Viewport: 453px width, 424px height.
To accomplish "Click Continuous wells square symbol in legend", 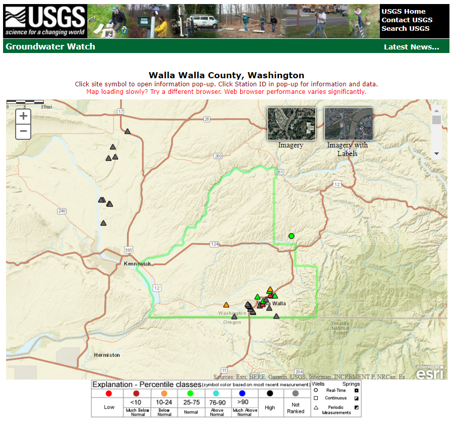I will click(x=316, y=398).
